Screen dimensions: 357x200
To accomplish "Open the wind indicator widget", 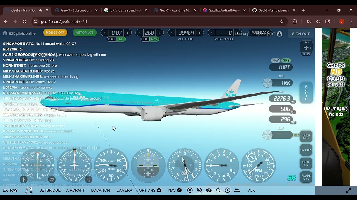I will [306, 48].
